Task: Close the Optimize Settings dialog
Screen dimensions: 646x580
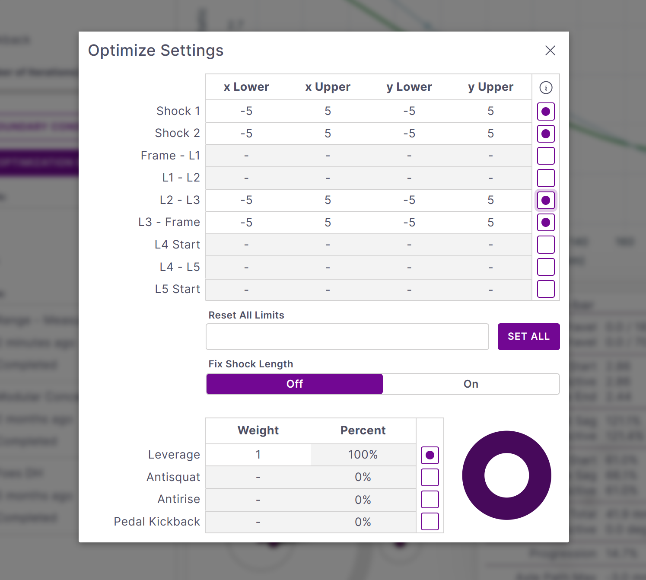Action: pos(550,51)
